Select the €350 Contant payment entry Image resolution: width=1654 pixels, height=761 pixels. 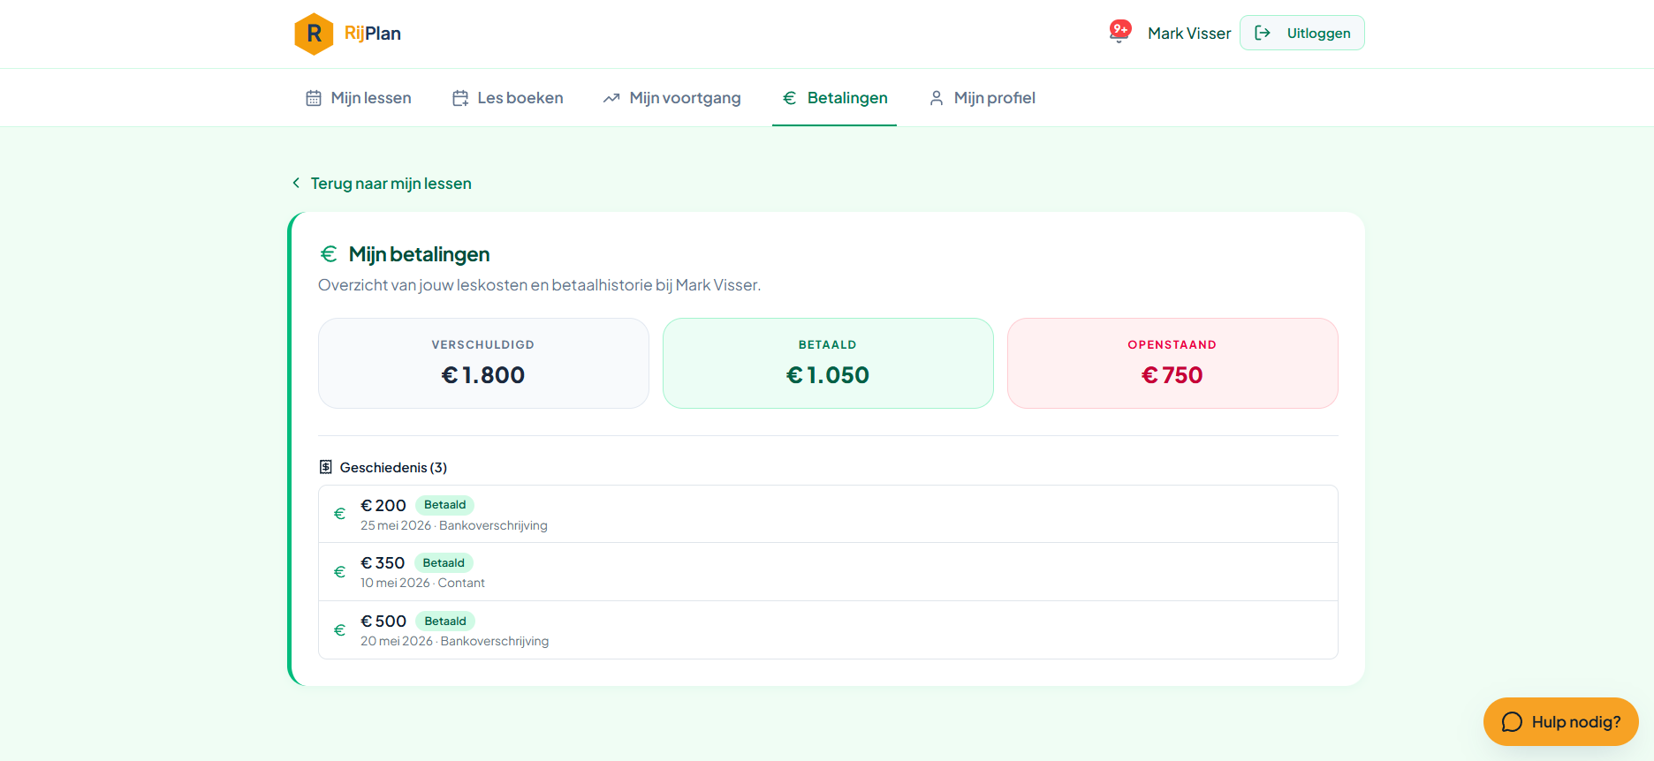(828, 572)
